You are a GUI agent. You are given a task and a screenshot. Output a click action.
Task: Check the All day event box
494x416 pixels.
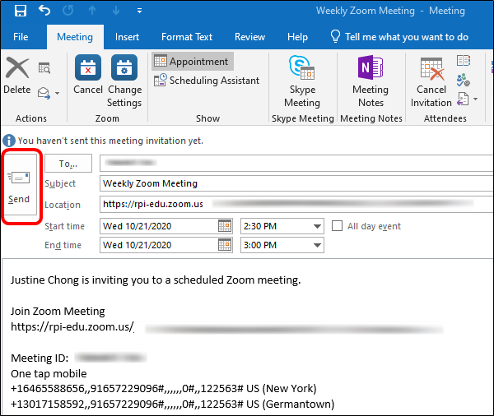(x=337, y=226)
